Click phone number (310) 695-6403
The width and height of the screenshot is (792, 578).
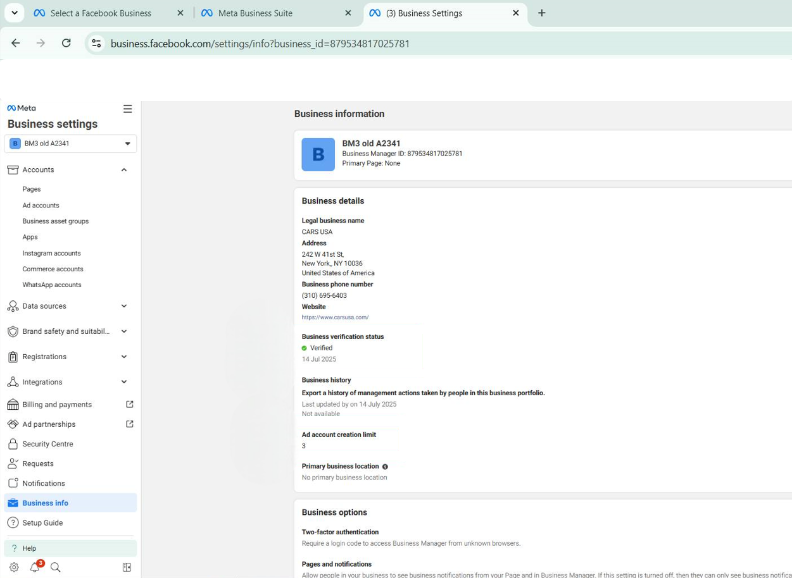click(324, 295)
